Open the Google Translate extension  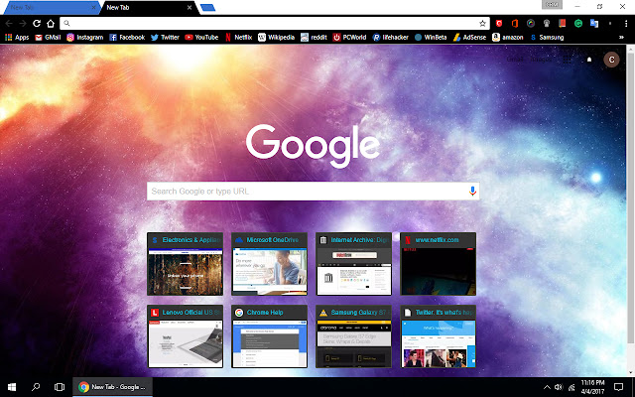(x=594, y=24)
